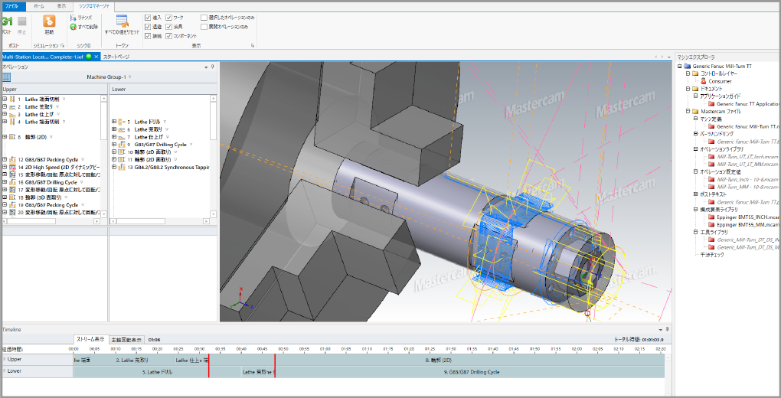
Task: Launch simulation with orange gears icon
Action: [49, 21]
